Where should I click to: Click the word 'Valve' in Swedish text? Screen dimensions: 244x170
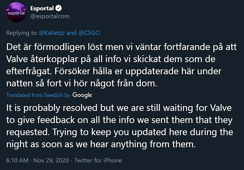pos(17,59)
